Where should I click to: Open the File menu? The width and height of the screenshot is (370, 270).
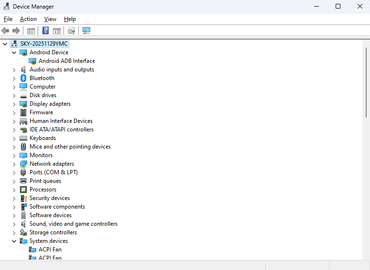[x=8, y=19]
